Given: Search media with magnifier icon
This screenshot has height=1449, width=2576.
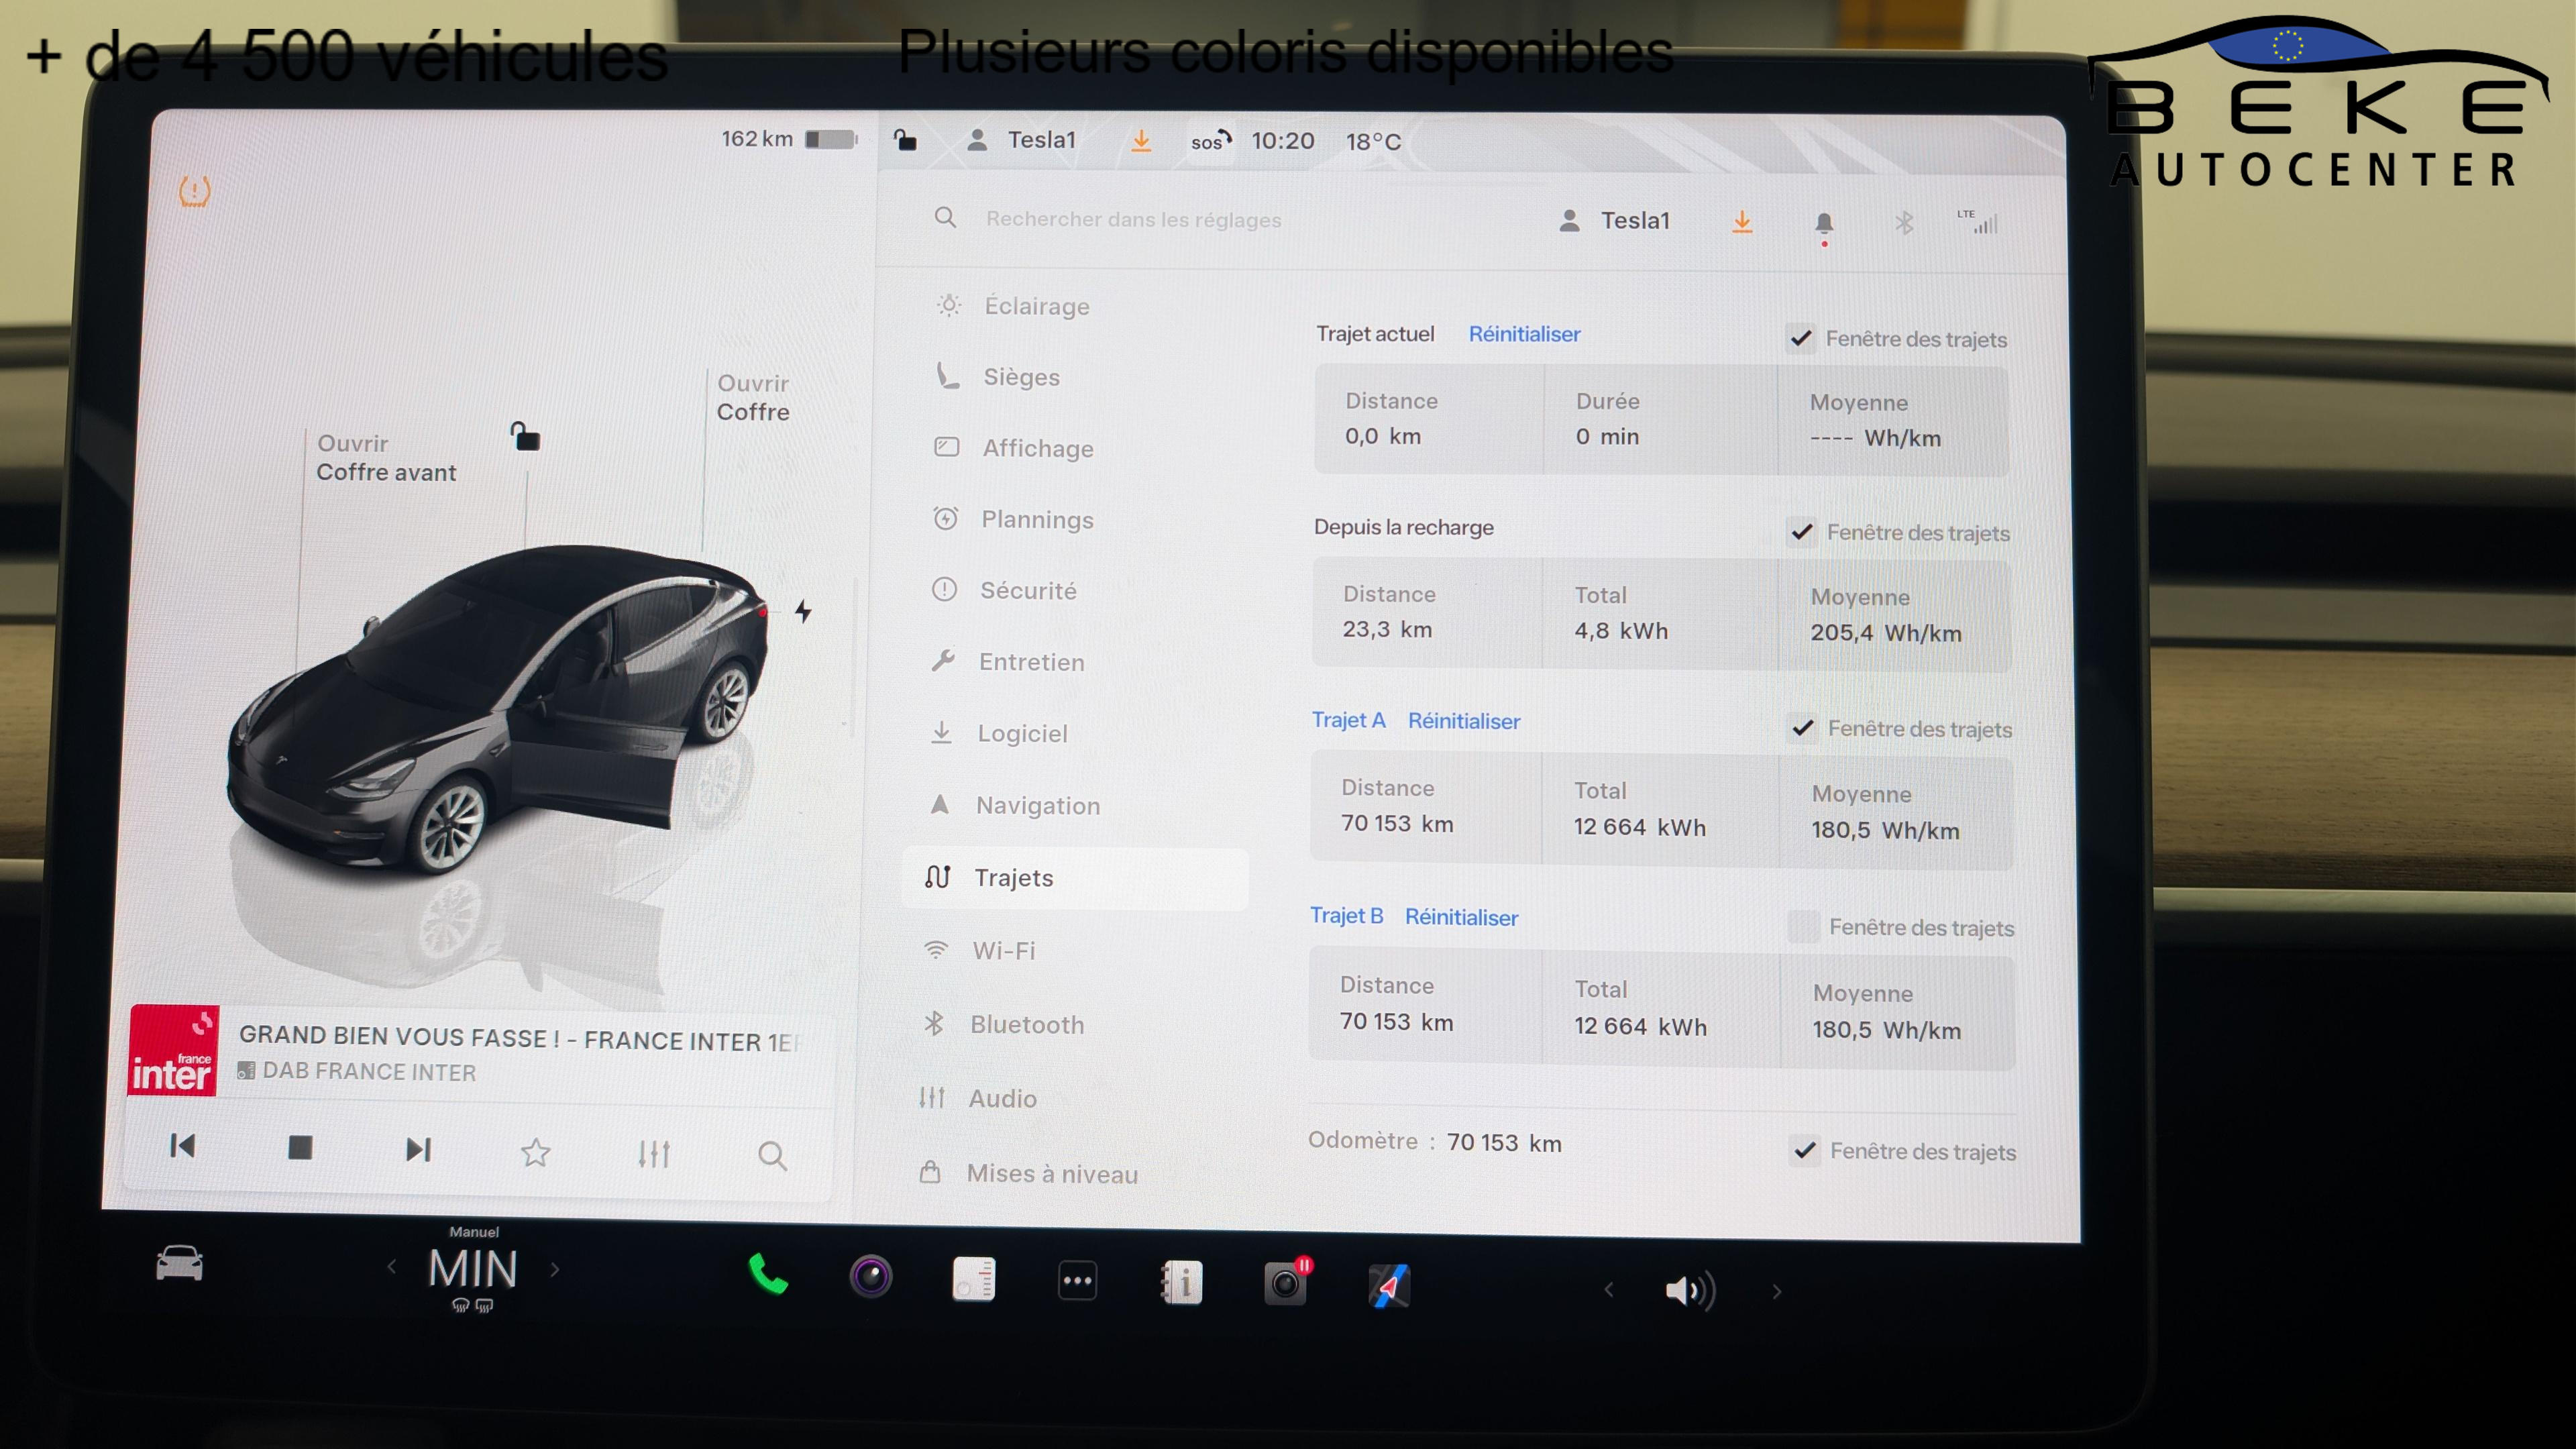Looking at the screenshot, I should click(772, 1156).
